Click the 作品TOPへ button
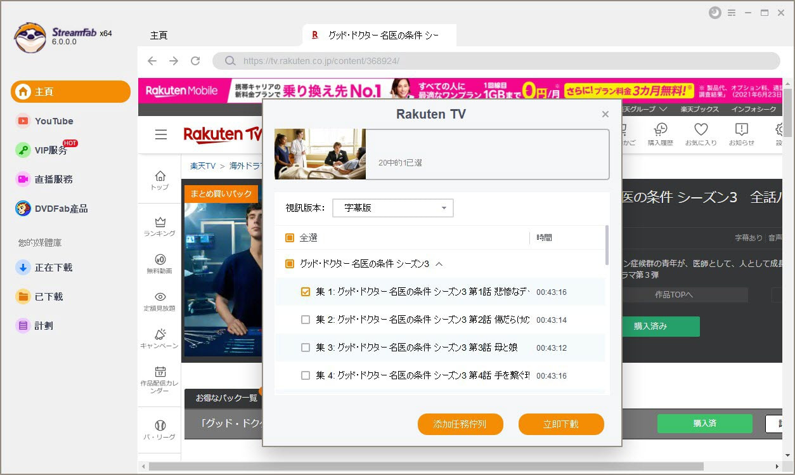Image resolution: width=795 pixels, height=475 pixels. (685, 295)
